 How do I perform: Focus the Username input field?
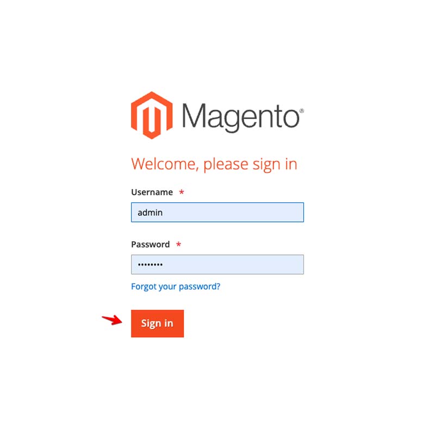(217, 212)
